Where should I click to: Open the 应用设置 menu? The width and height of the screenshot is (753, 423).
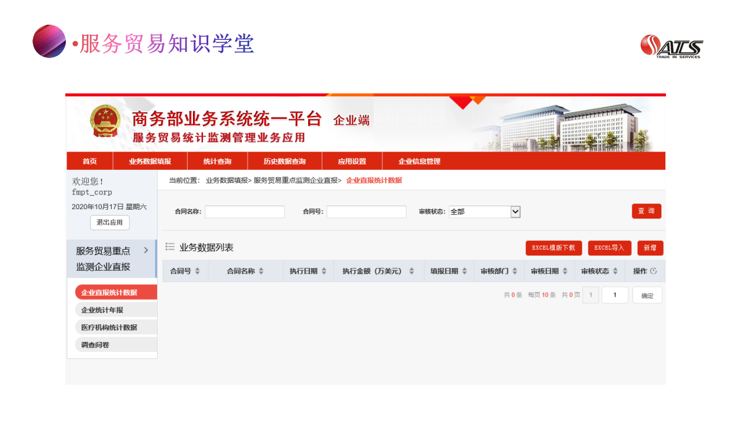(352, 161)
